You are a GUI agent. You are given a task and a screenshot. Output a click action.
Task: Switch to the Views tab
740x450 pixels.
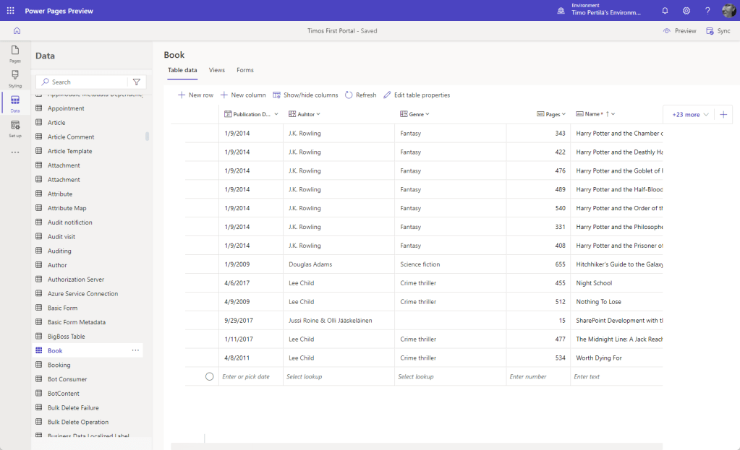[x=217, y=70]
